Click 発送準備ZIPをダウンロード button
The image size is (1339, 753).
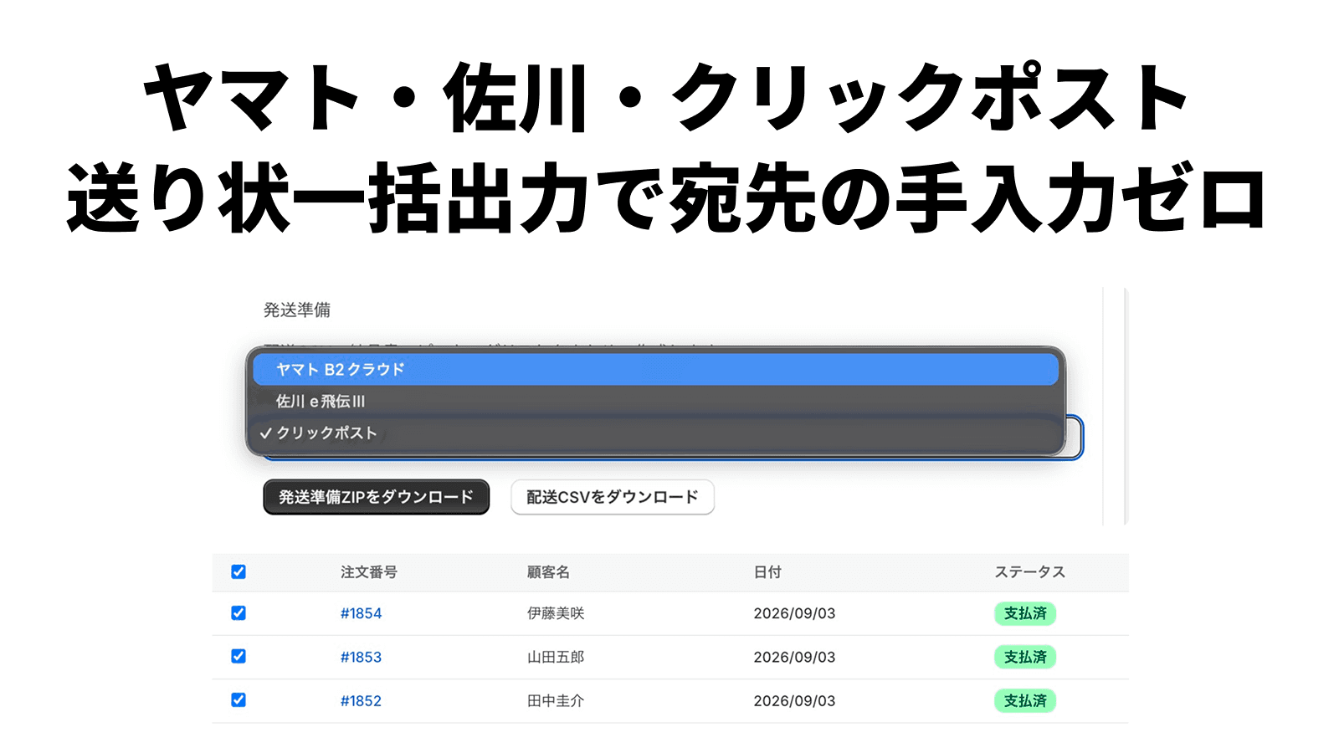[x=376, y=497]
